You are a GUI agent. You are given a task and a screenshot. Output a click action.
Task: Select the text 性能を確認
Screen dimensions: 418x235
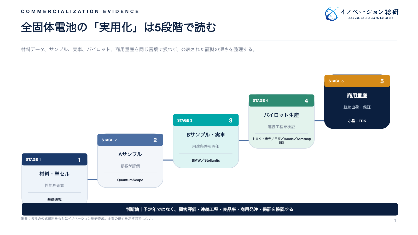[54, 185]
